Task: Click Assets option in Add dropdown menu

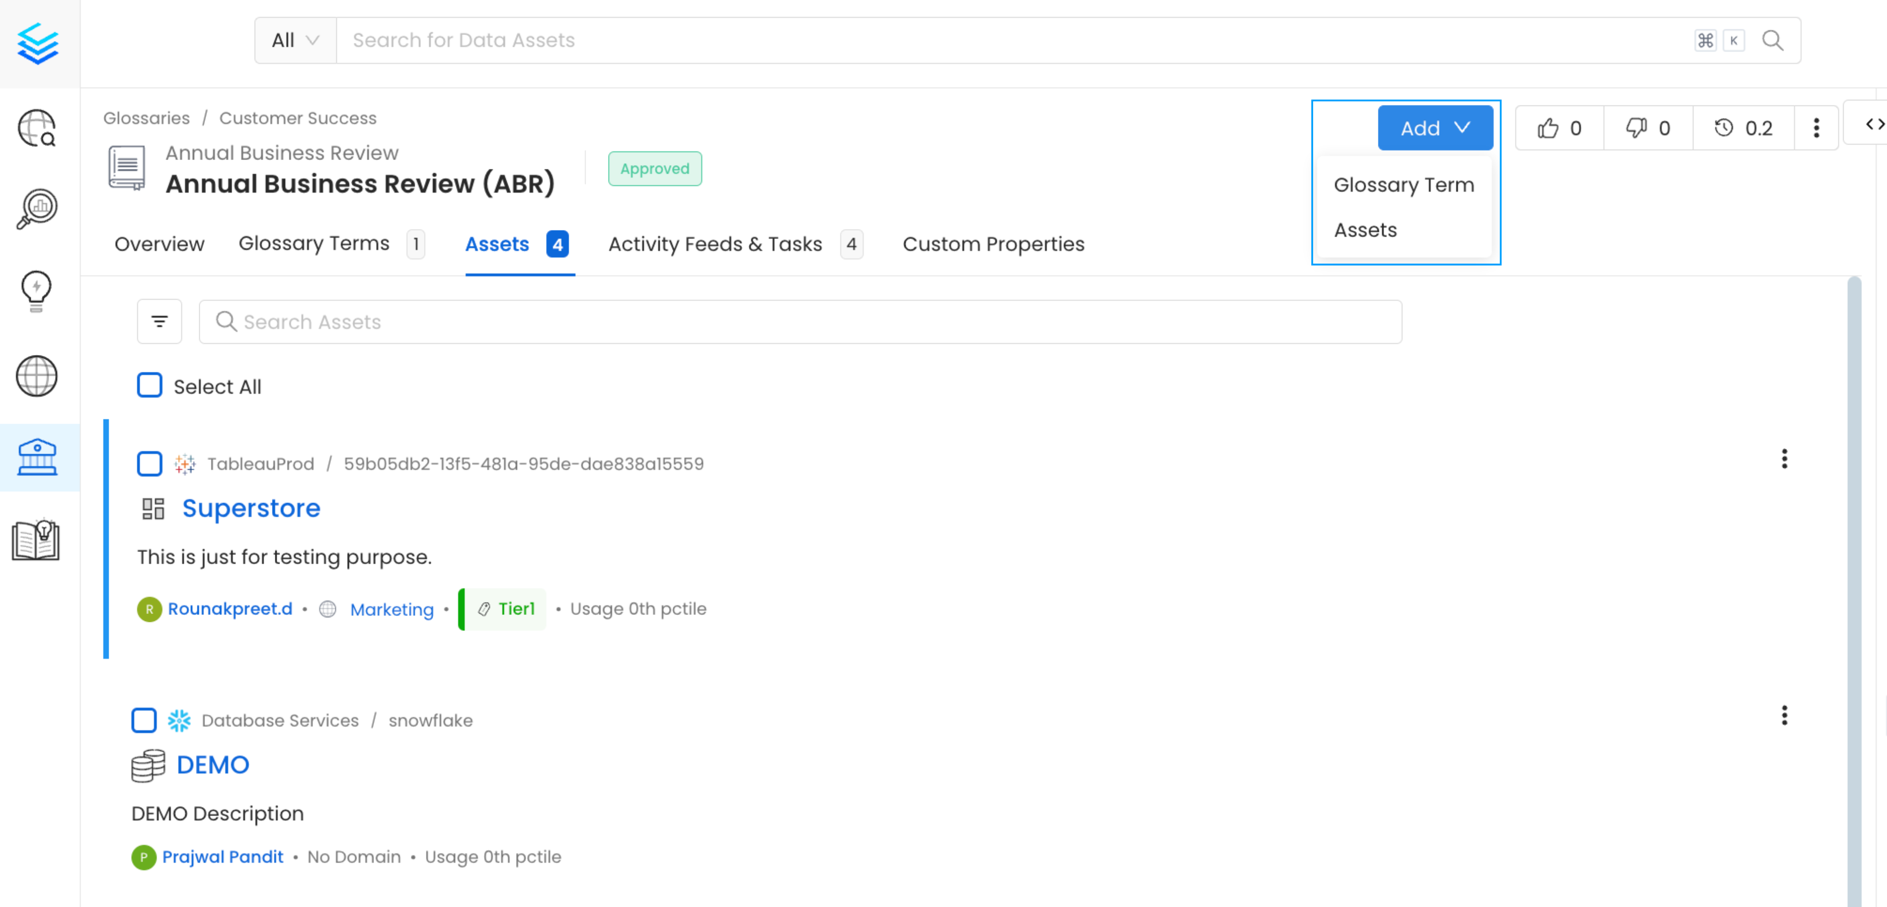Action: click(1366, 230)
